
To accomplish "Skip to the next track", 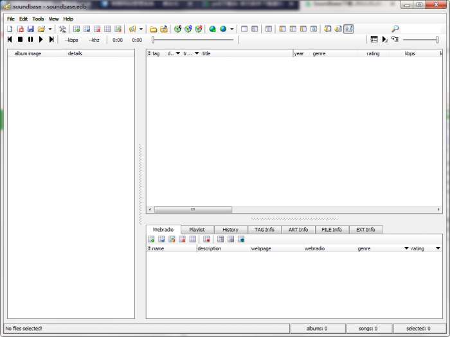I will [x=51, y=40].
